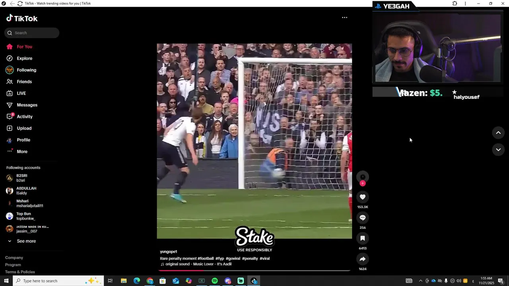
Task: Open the Windows Start menu
Action: [6, 281]
